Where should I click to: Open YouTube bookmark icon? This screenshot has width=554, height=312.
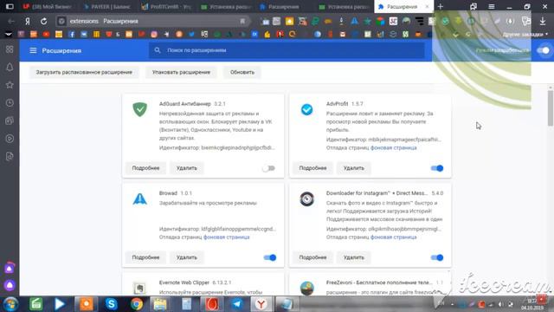(46, 35)
